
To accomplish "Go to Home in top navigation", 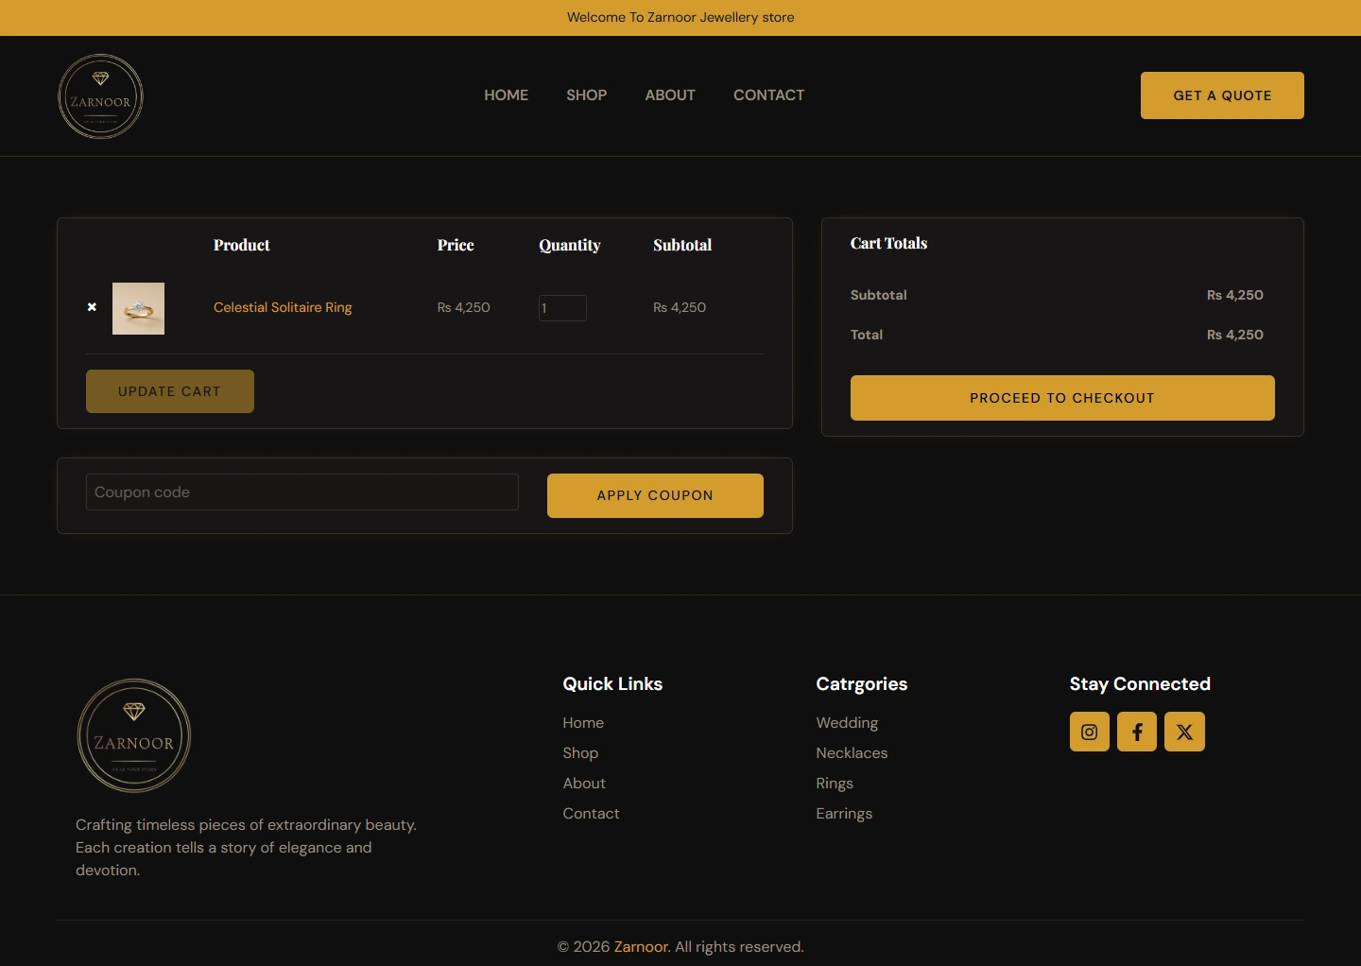I will click(507, 95).
